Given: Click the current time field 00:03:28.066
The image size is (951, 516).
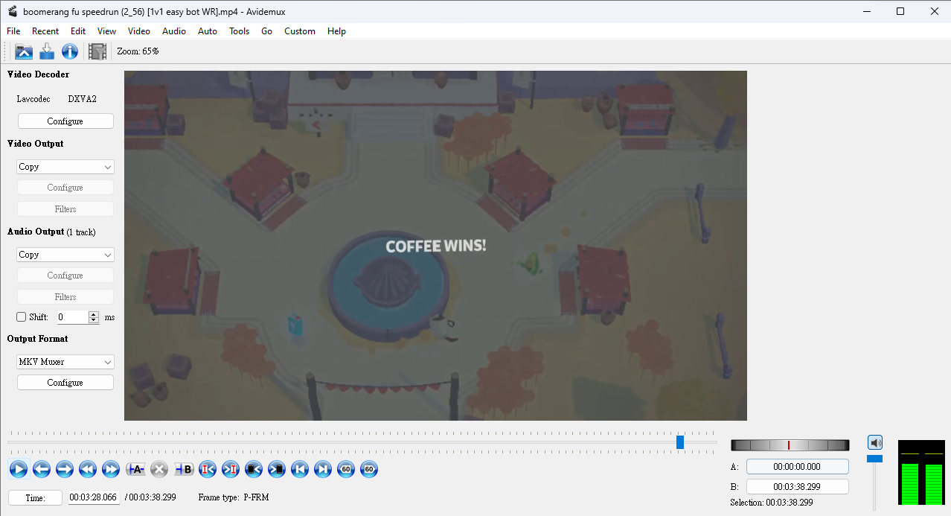Looking at the screenshot, I should pyautogui.click(x=94, y=497).
